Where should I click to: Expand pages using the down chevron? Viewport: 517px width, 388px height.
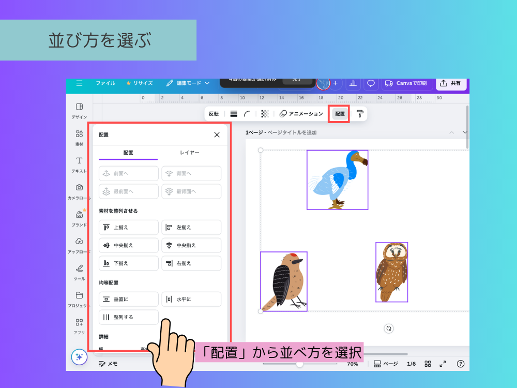464,132
